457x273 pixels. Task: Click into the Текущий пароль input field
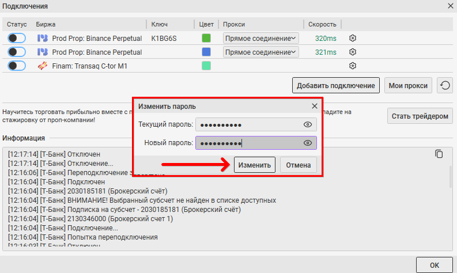click(x=248, y=124)
